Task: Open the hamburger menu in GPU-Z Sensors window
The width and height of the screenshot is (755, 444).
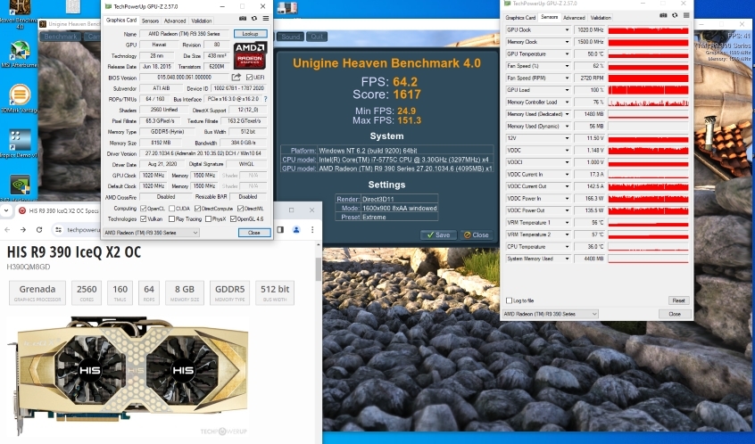Action: click(x=686, y=15)
